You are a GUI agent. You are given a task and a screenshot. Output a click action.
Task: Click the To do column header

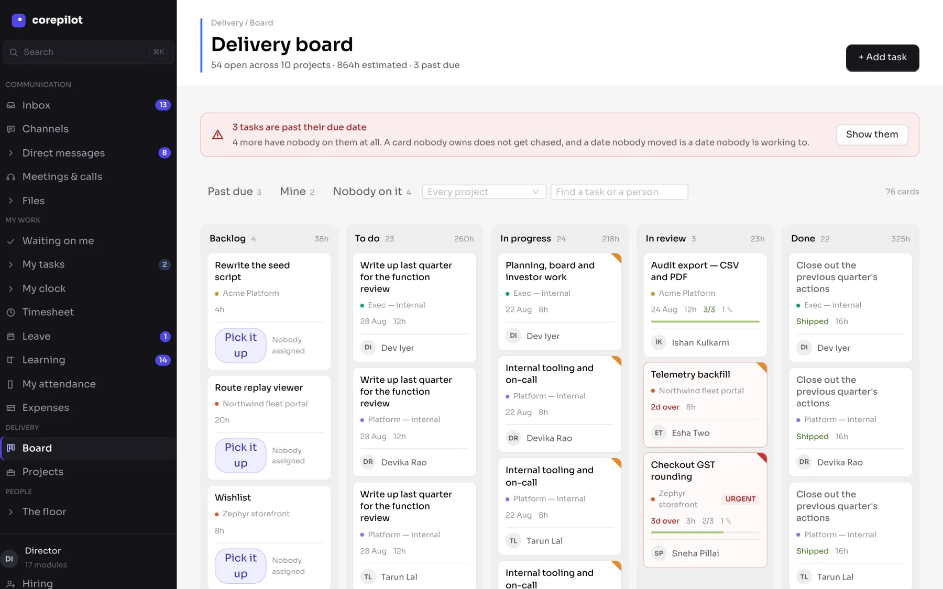[414, 239]
